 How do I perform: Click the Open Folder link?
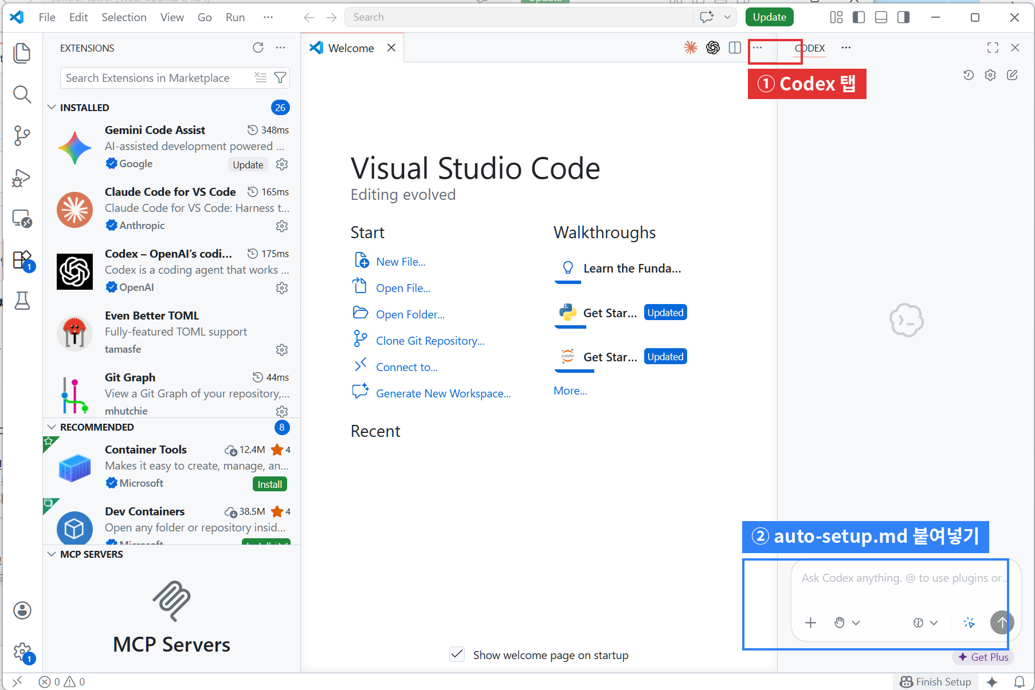[410, 314]
